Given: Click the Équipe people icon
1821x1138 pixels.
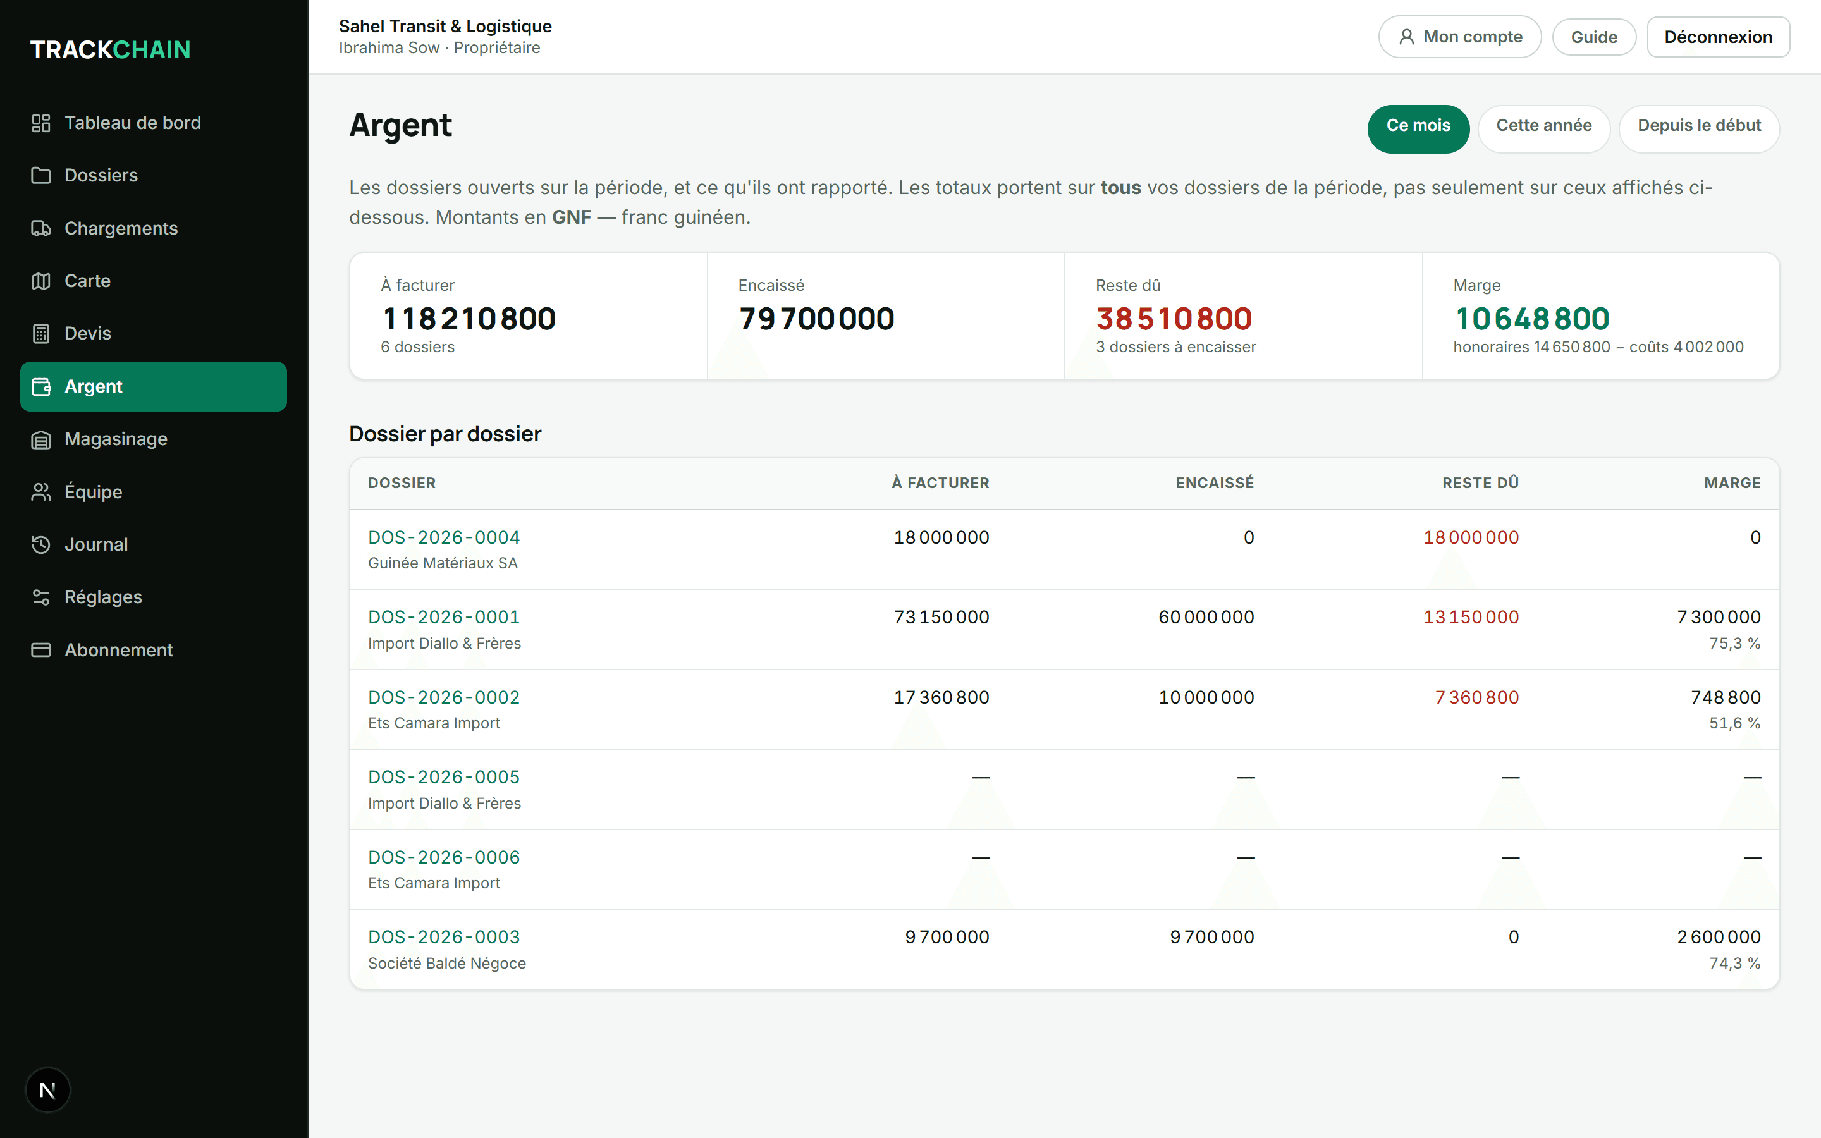Looking at the screenshot, I should click(40, 491).
